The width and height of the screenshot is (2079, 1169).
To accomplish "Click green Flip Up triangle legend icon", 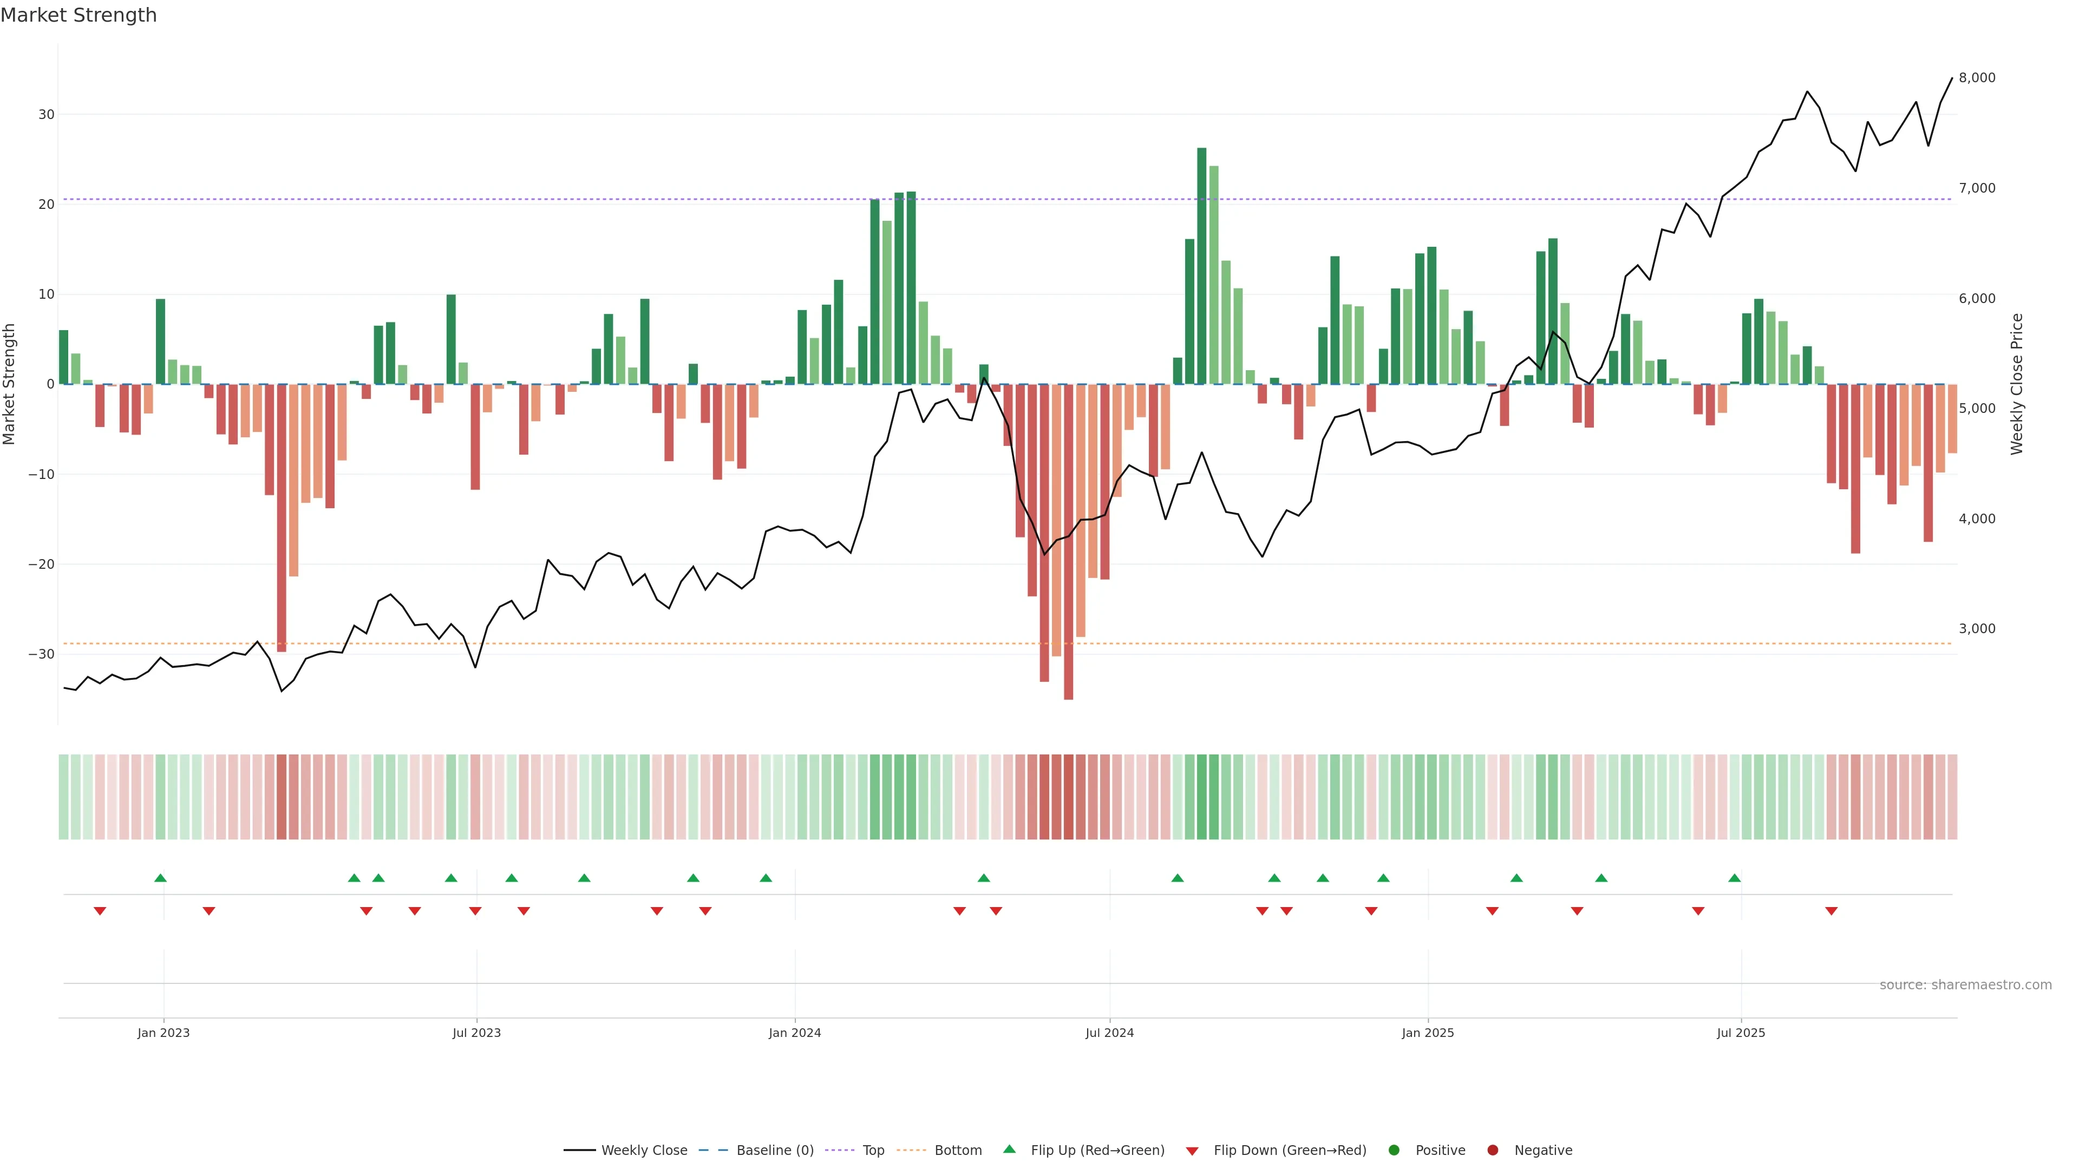I will coord(1009,1149).
